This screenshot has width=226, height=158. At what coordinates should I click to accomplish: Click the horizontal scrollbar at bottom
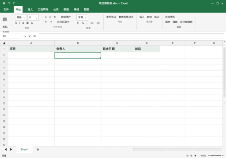click(x=177, y=150)
